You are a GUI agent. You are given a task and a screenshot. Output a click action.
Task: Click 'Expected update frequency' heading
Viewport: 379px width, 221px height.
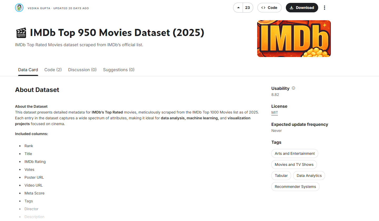(300, 124)
